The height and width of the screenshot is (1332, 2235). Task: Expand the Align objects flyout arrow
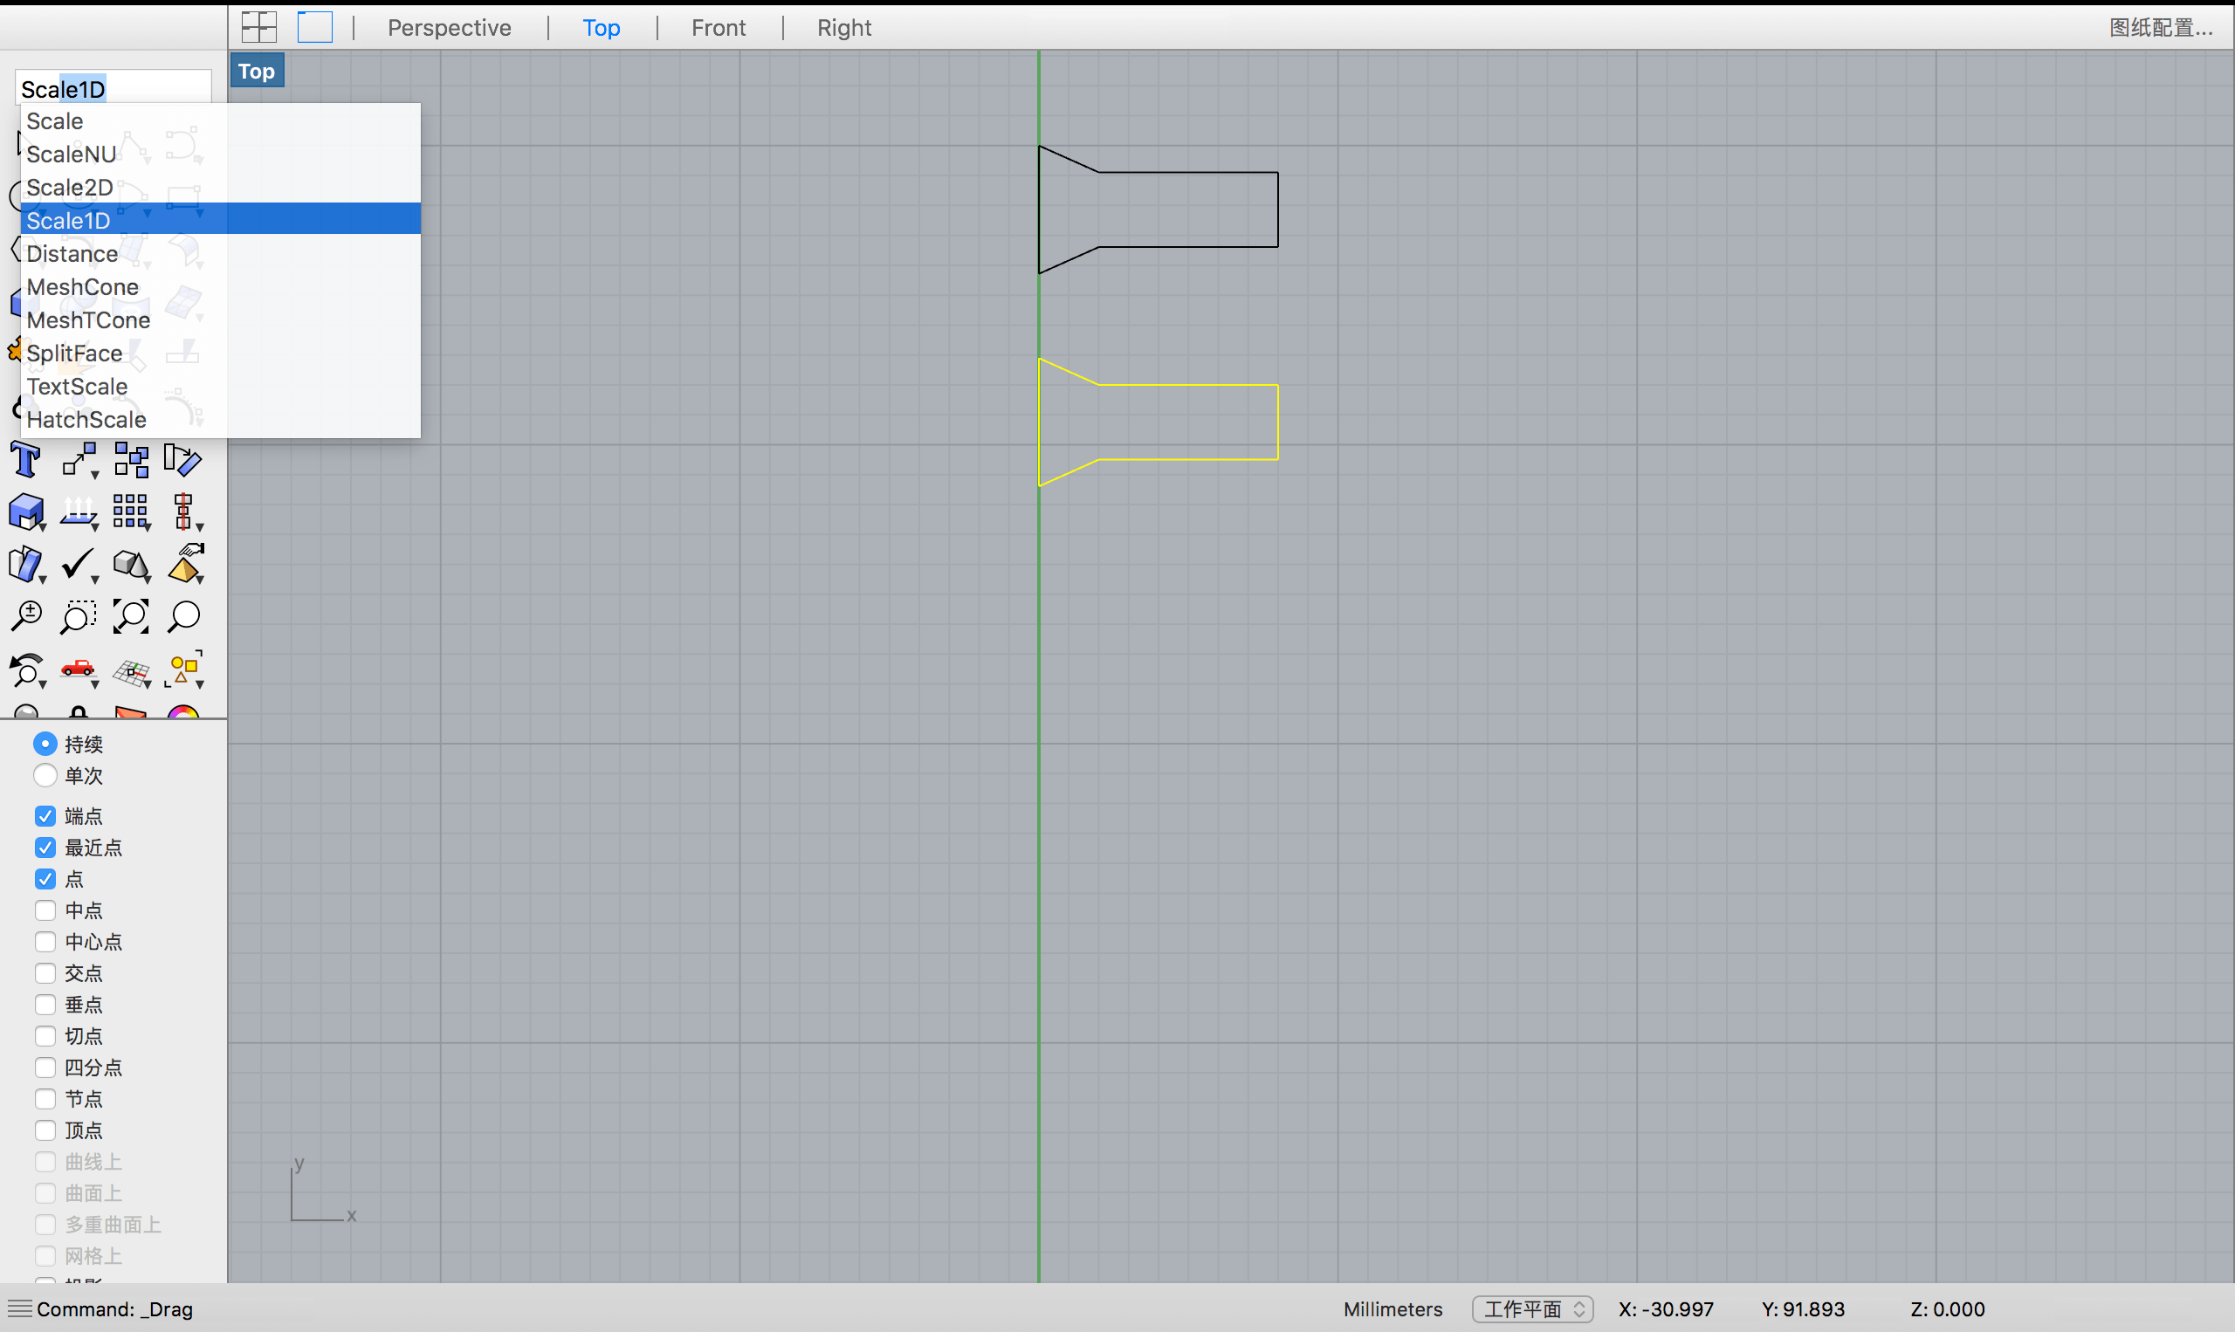tap(199, 527)
